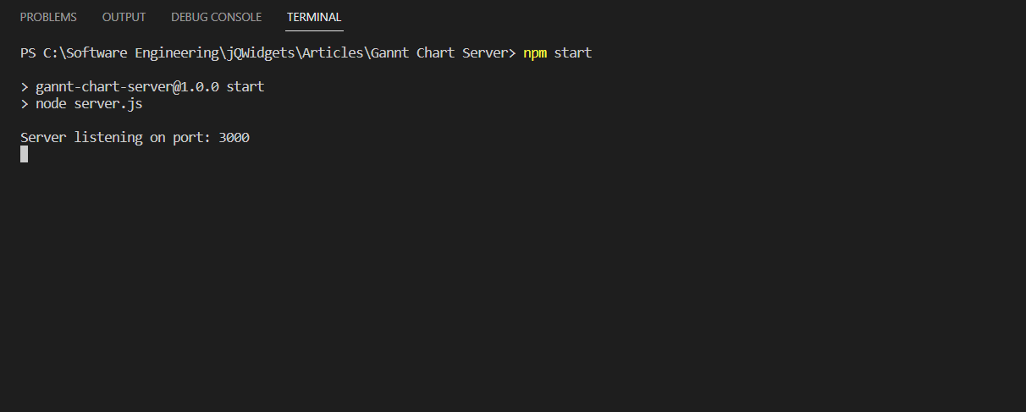
Task: Click the start word after package version
Action: 245,86
